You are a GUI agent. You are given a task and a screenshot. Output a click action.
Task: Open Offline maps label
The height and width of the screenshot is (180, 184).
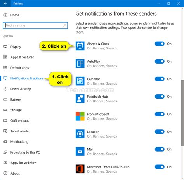20,120
